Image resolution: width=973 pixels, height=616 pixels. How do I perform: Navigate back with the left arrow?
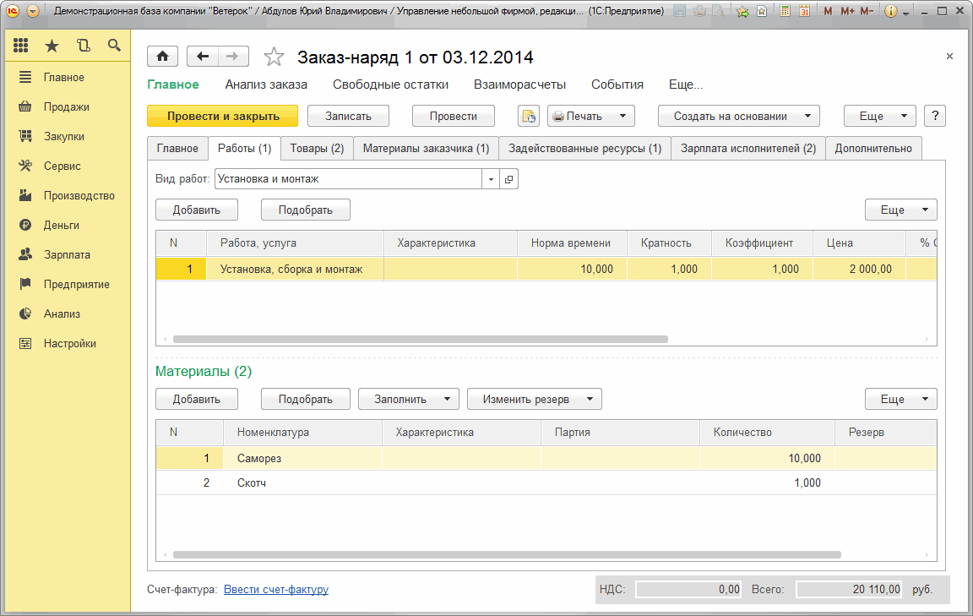203,57
